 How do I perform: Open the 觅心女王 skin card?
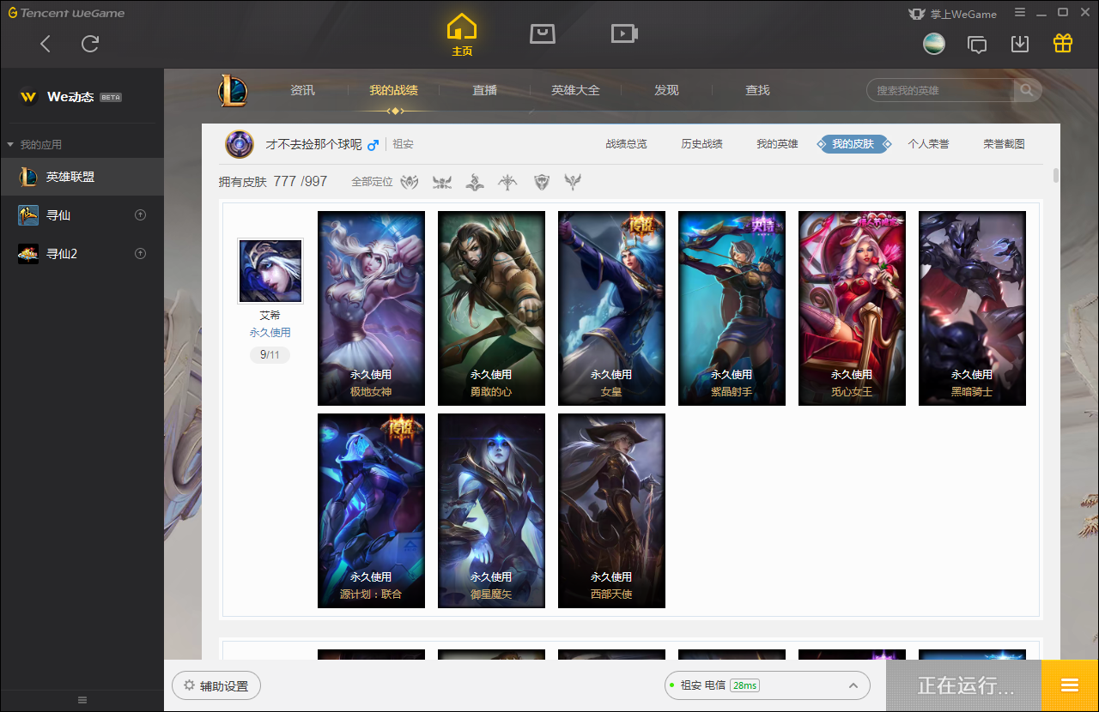coord(852,308)
